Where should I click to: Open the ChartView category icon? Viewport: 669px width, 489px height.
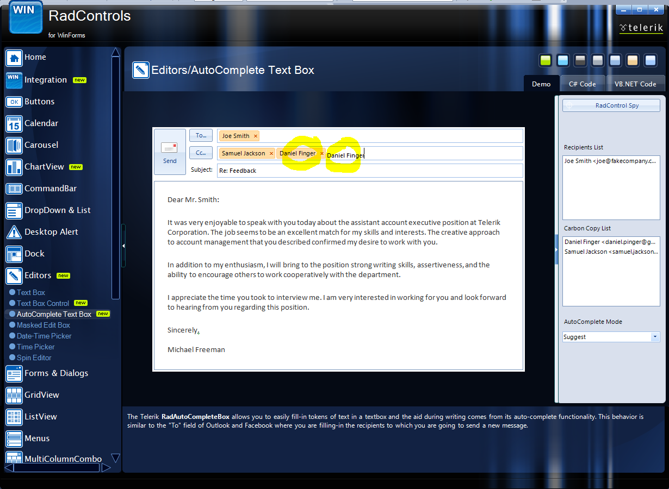click(14, 167)
